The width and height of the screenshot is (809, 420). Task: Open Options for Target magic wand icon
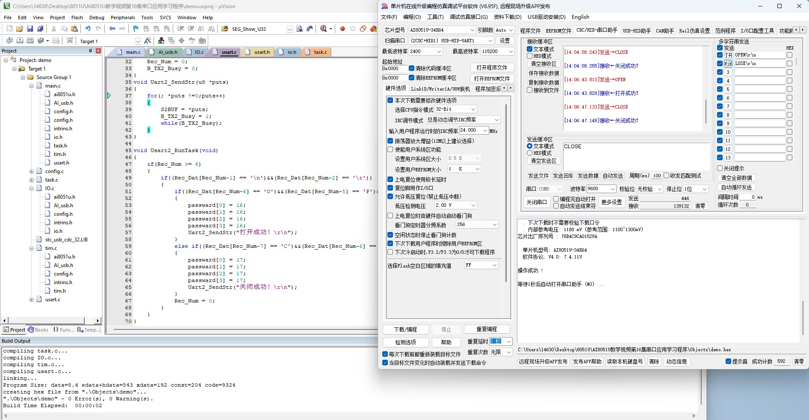click(148, 41)
